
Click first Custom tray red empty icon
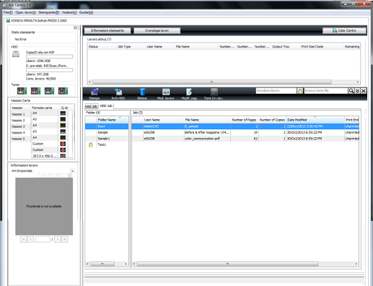point(63,144)
